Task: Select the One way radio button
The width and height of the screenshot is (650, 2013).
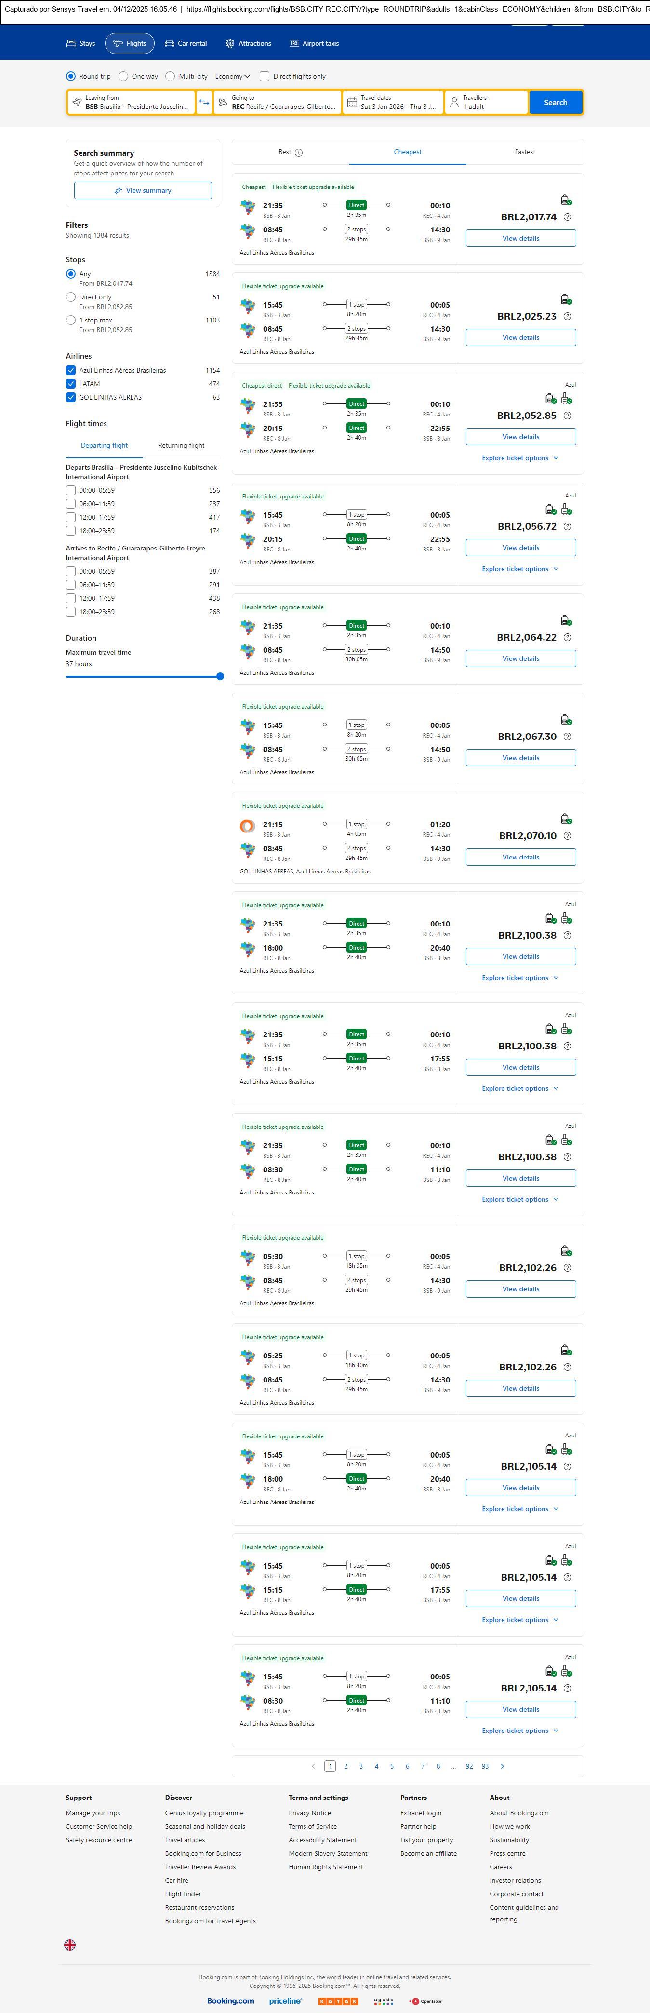Action: click(x=123, y=77)
